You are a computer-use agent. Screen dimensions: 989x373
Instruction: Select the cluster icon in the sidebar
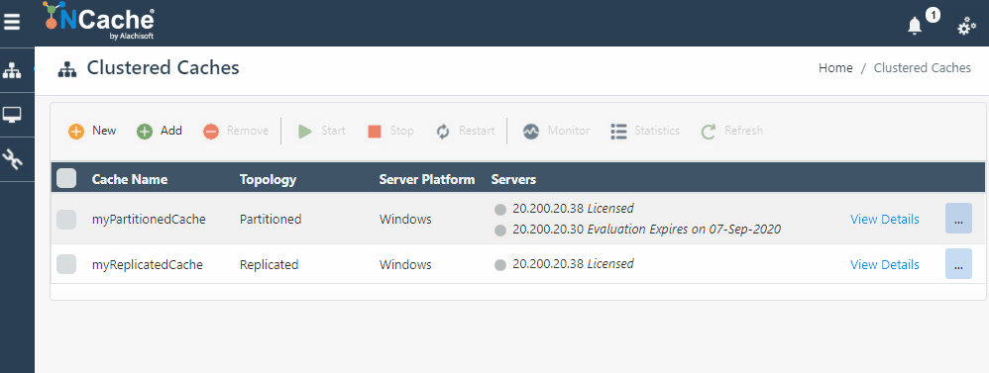(12, 70)
